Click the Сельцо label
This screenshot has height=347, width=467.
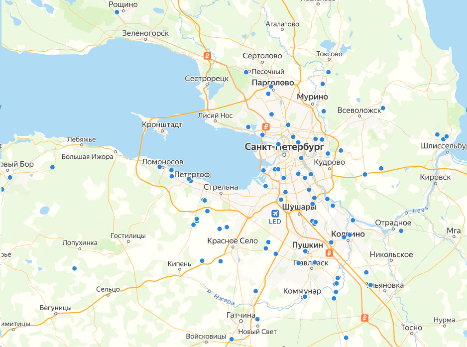click(108, 289)
